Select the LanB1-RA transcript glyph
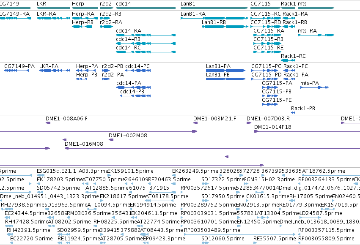This screenshot has width=360, height=245. pyautogui.click(x=214, y=18)
